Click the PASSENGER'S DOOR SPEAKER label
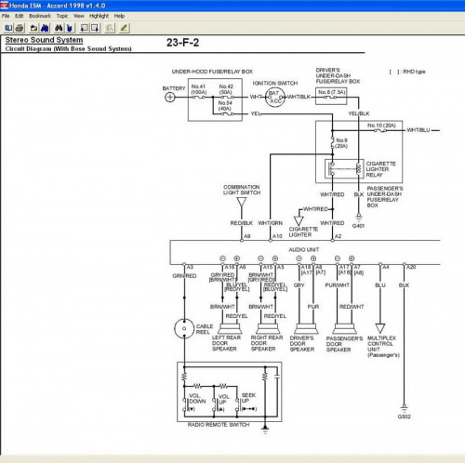 click(344, 344)
